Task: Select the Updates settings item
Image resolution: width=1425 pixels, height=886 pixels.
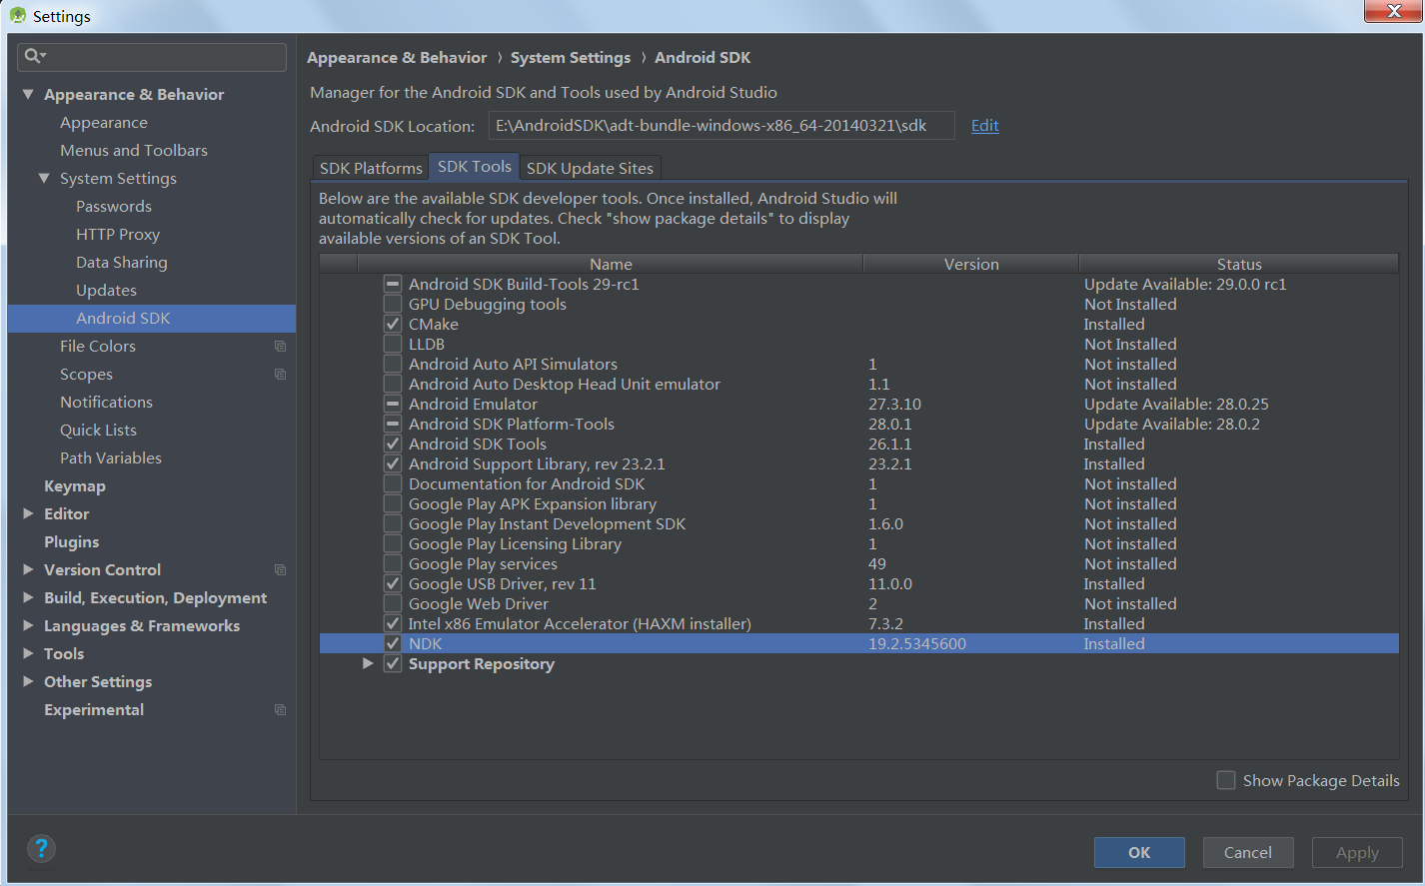Action: tap(106, 290)
